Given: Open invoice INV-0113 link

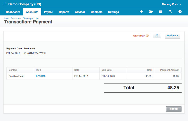Looking at the screenshot, I should [x=41, y=76].
